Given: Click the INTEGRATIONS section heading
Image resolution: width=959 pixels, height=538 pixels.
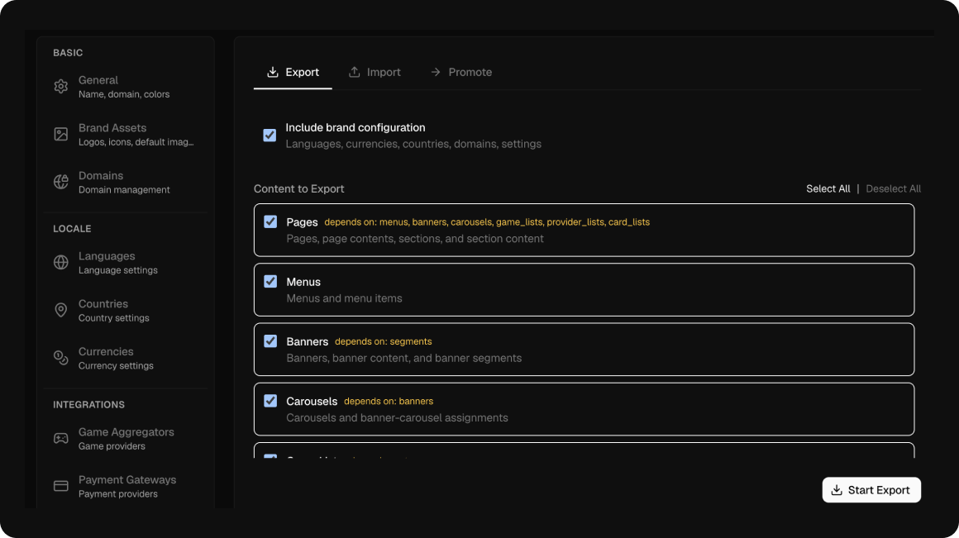Looking at the screenshot, I should tap(88, 405).
